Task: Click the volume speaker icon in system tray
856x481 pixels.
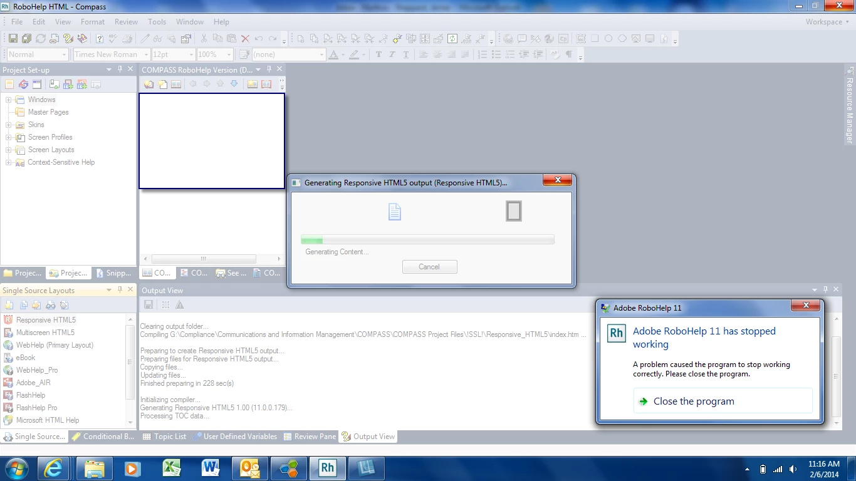Action: pyautogui.click(x=793, y=469)
